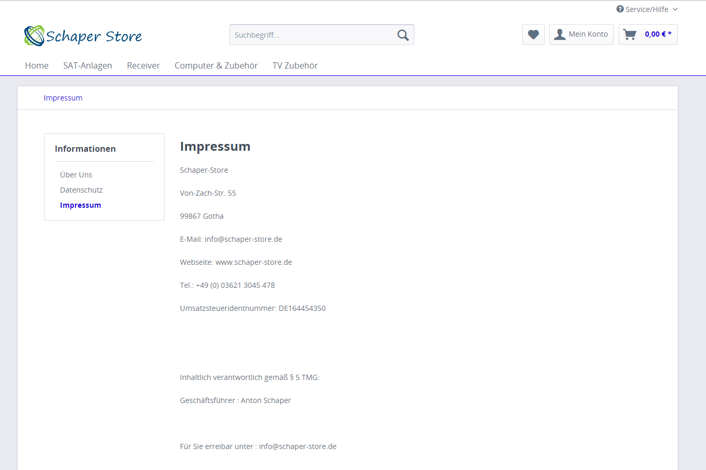706x470 pixels.
Task: Click the cart total 0,00 €
Action: (658, 34)
